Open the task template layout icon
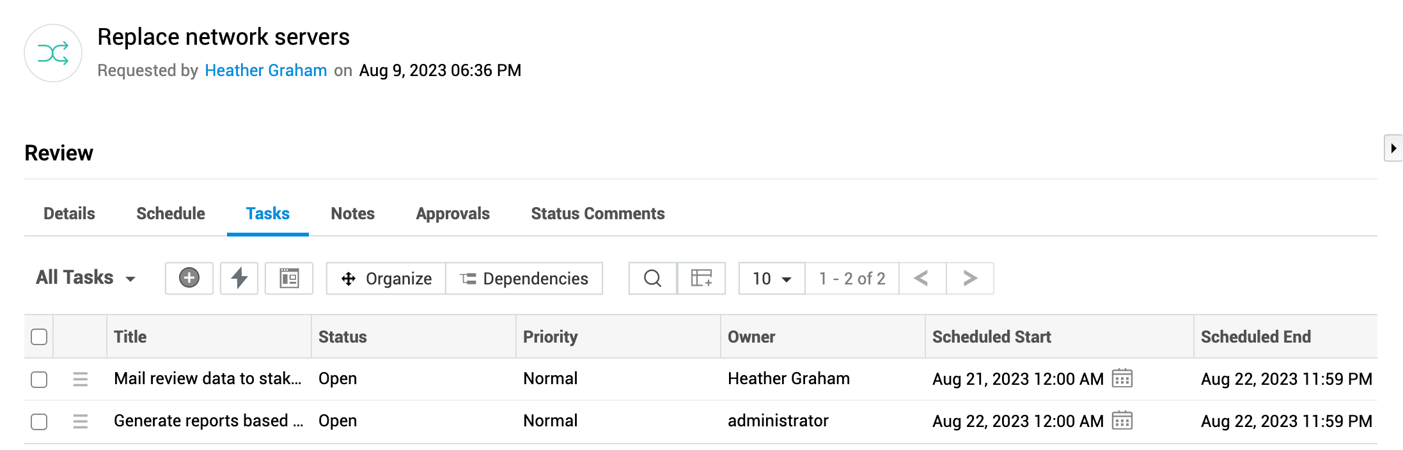Screen dimensions: 1403x450 click(289, 278)
